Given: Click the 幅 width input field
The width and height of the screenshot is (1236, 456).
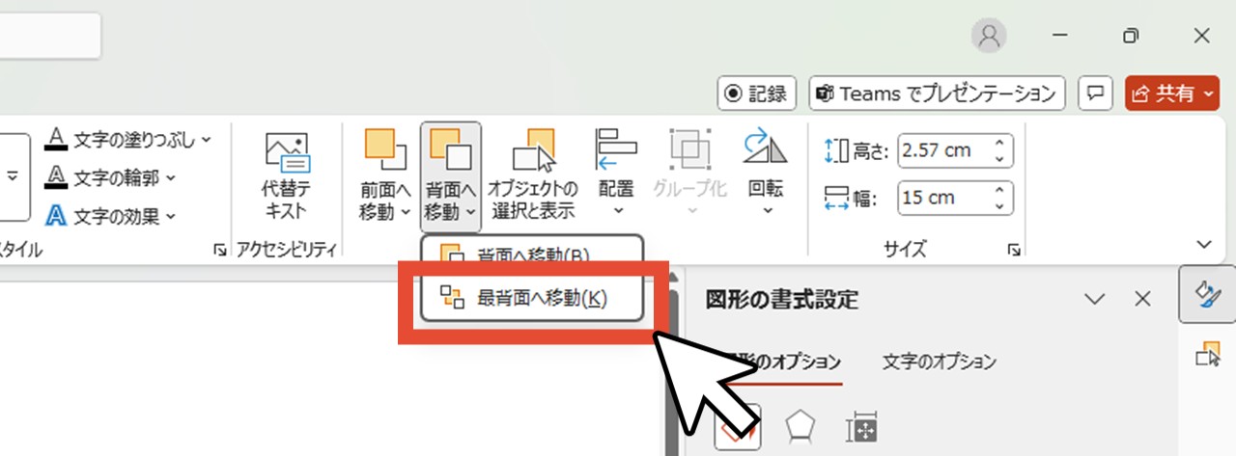Looking at the screenshot, I should pyautogui.click(x=944, y=199).
